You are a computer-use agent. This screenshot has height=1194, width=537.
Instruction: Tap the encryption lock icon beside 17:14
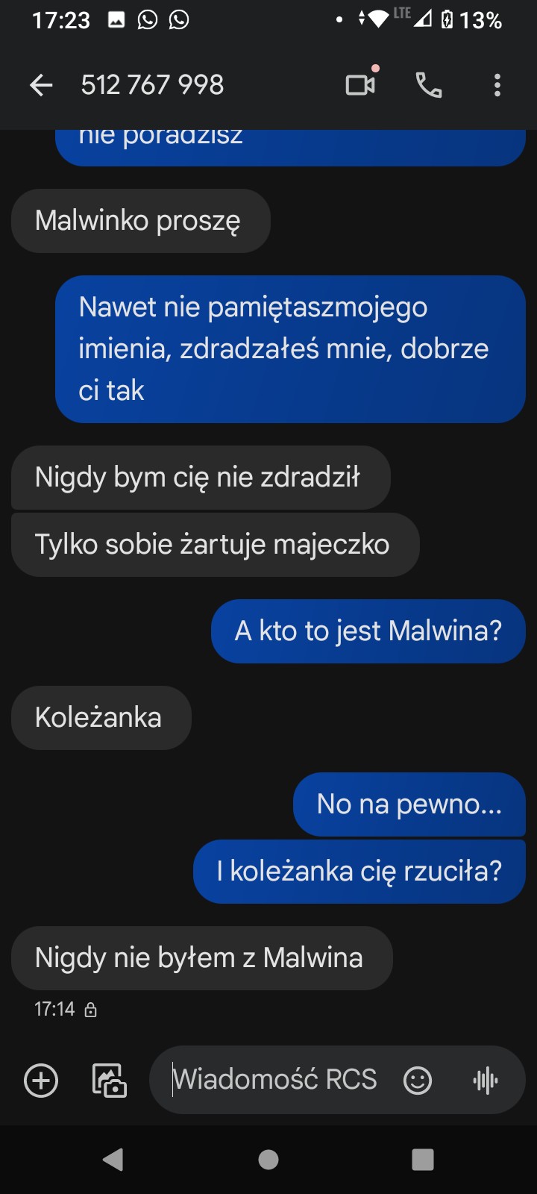point(91,1010)
